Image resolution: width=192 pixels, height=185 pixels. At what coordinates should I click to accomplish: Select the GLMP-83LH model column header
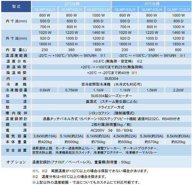(x=152, y=9)
